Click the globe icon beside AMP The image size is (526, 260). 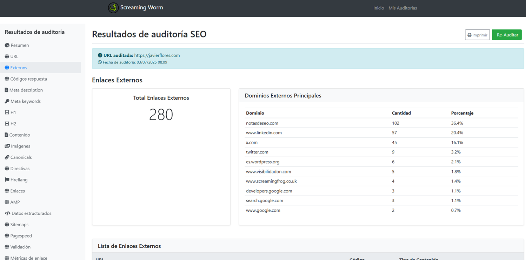tap(7, 202)
